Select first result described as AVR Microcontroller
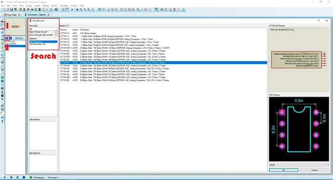This screenshot has width=333, height=180. point(163,33)
